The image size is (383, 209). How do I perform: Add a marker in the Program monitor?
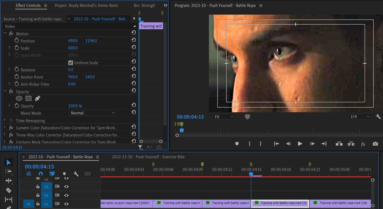[x=237, y=144]
